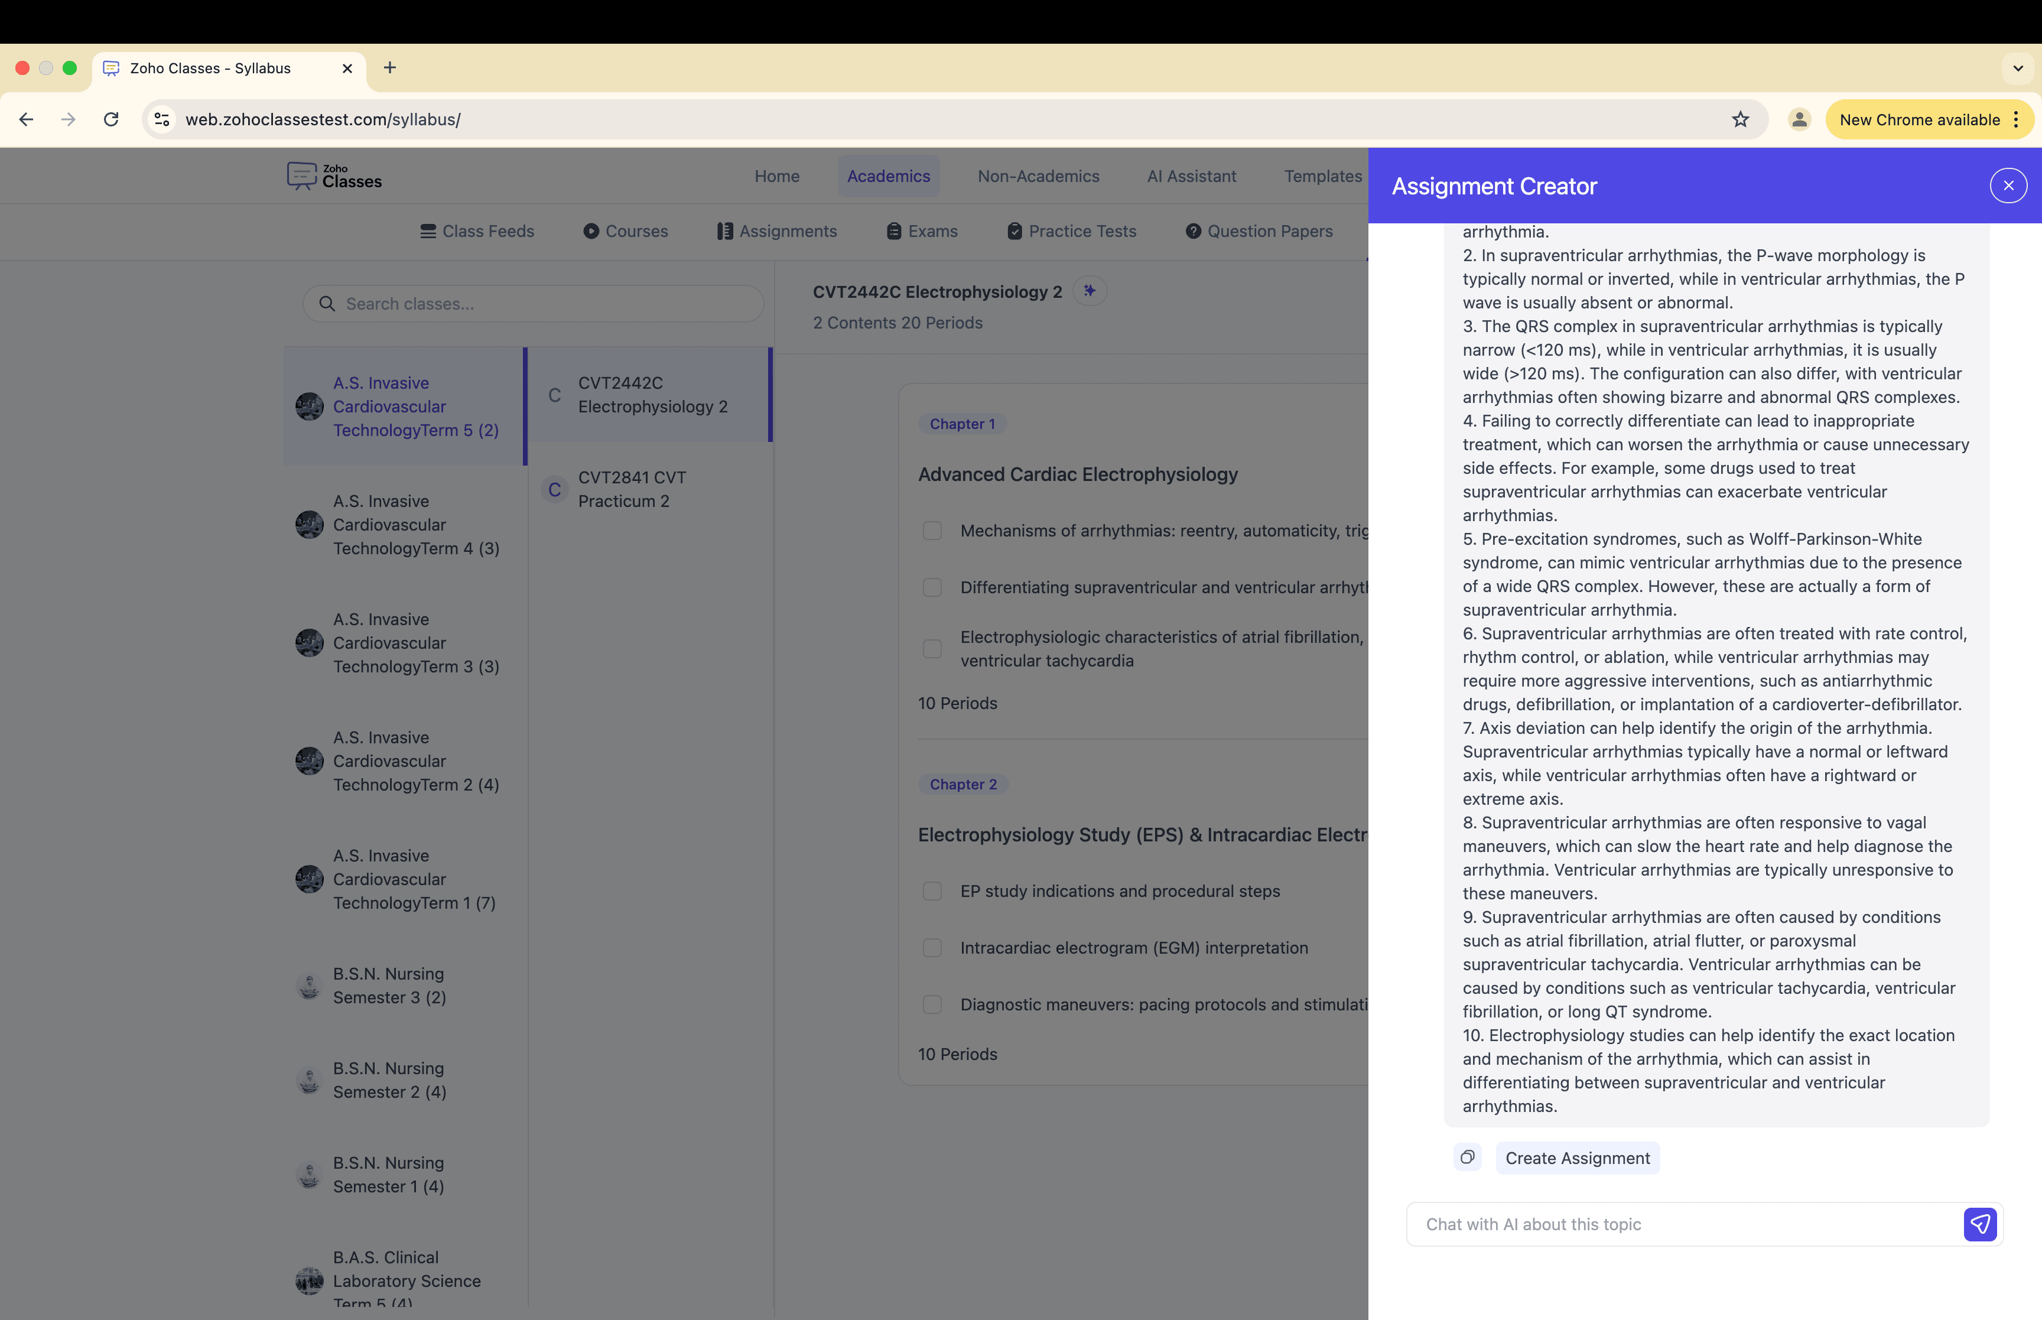
Task: Click the bookmark star icon in address bar
Action: [1739, 120]
